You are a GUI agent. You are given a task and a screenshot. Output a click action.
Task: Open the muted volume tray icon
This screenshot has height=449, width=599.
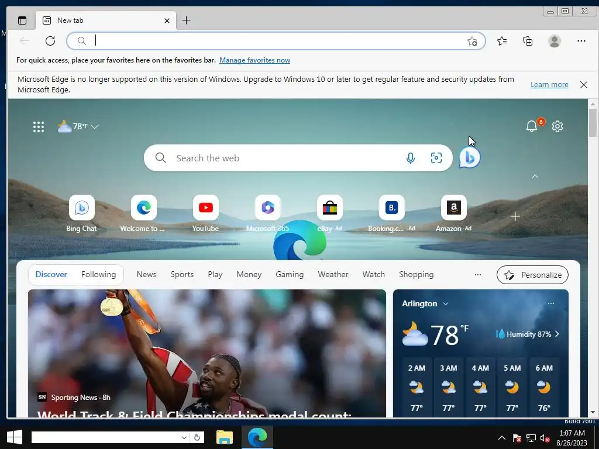tap(545, 438)
